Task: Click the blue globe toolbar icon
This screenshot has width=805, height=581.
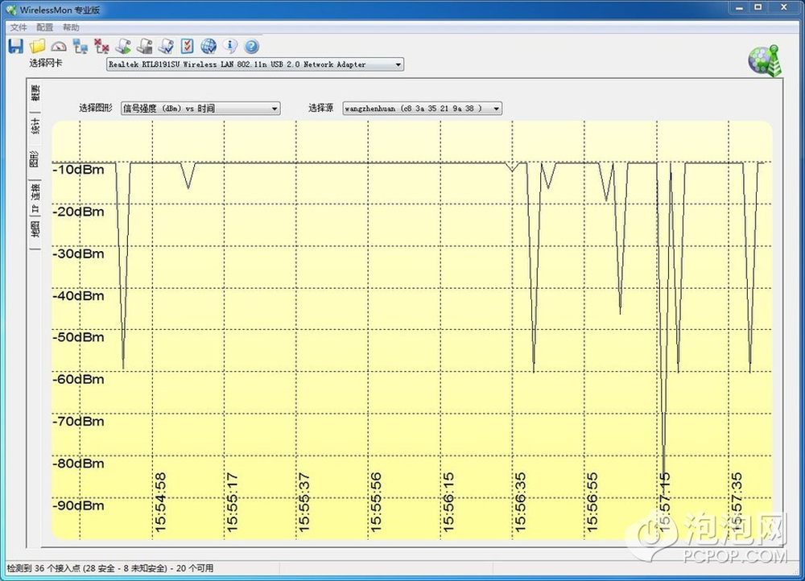Action: pos(208,46)
